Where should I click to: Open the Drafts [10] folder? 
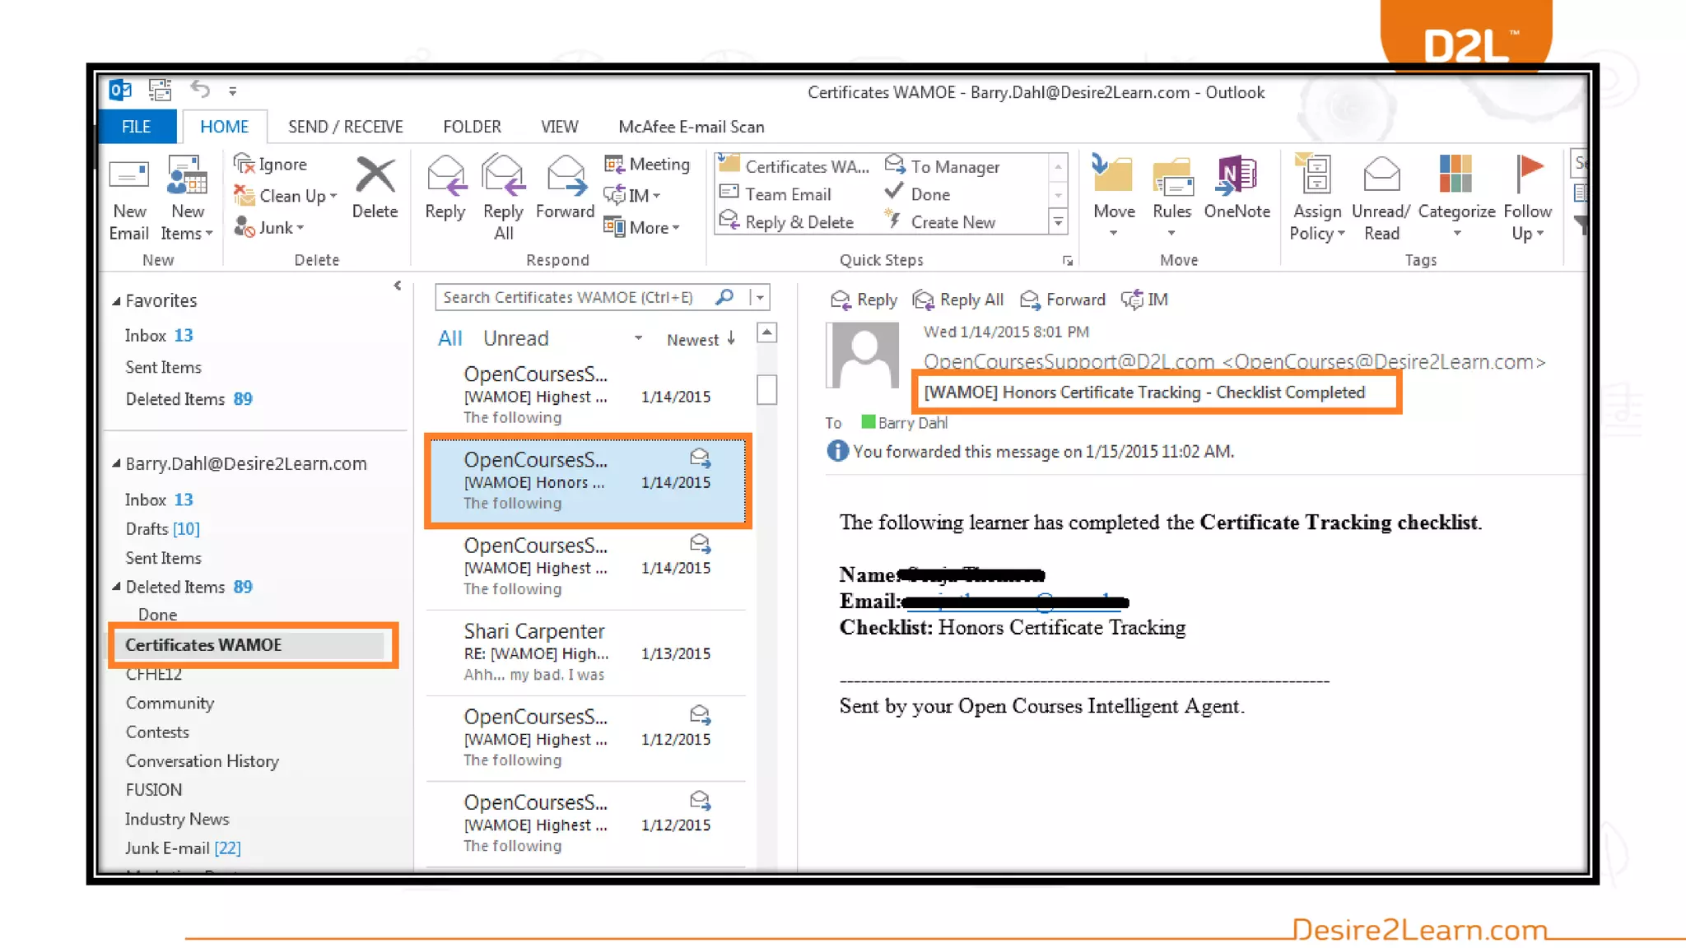(x=163, y=528)
